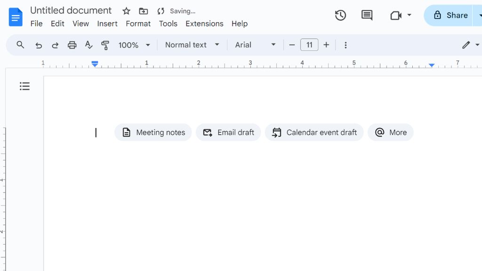Image resolution: width=482 pixels, height=271 pixels.
Task: Click the font size input field
Action: tap(309, 45)
